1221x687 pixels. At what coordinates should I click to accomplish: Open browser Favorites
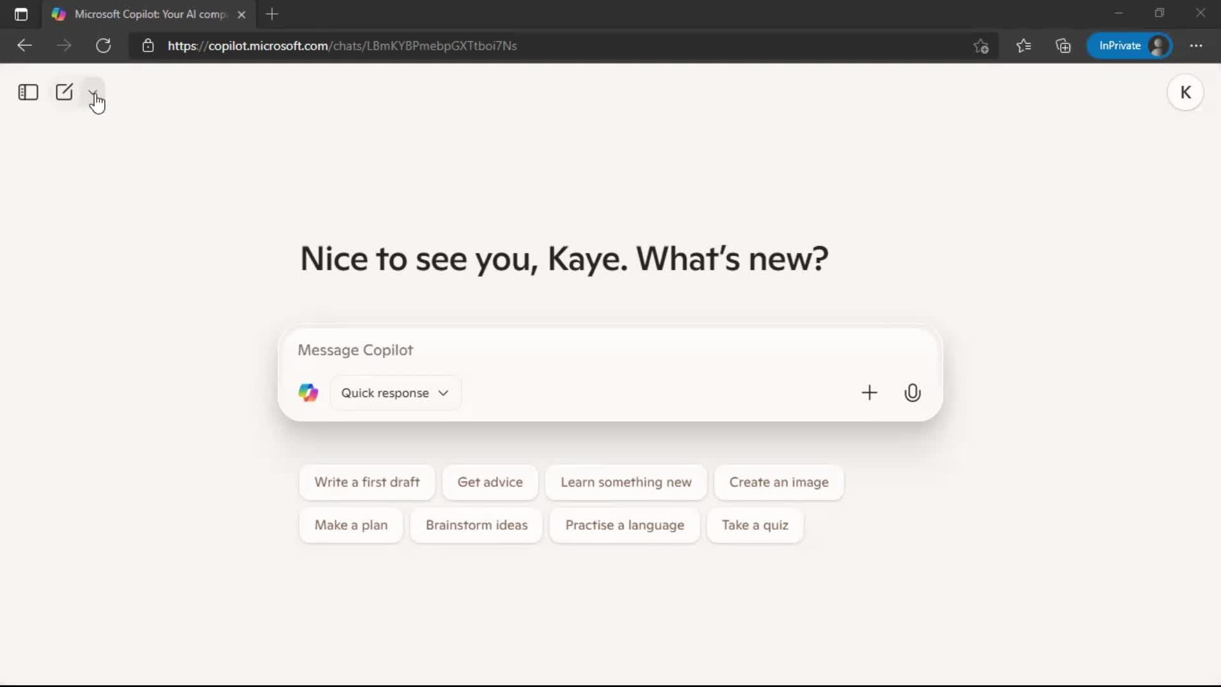(1023, 45)
